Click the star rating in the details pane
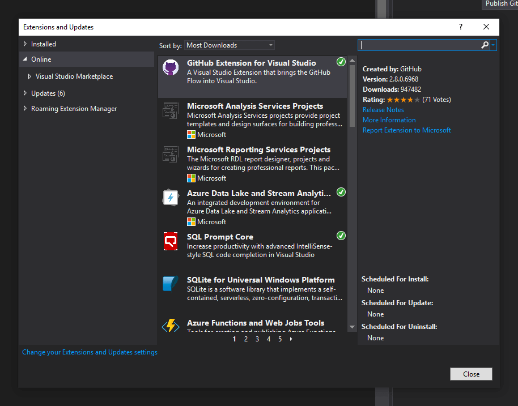The image size is (518, 406). 404,100
